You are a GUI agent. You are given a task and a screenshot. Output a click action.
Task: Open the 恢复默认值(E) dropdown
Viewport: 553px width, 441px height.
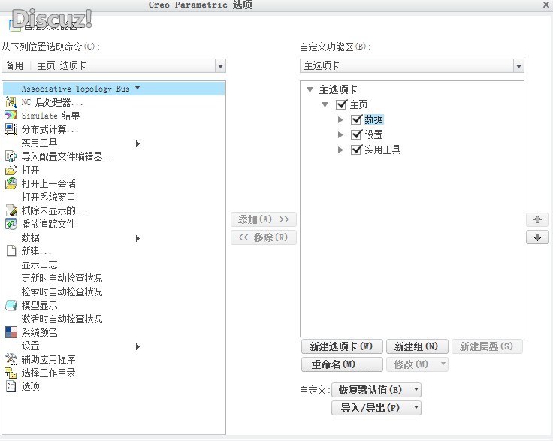(x=416, y=389)
